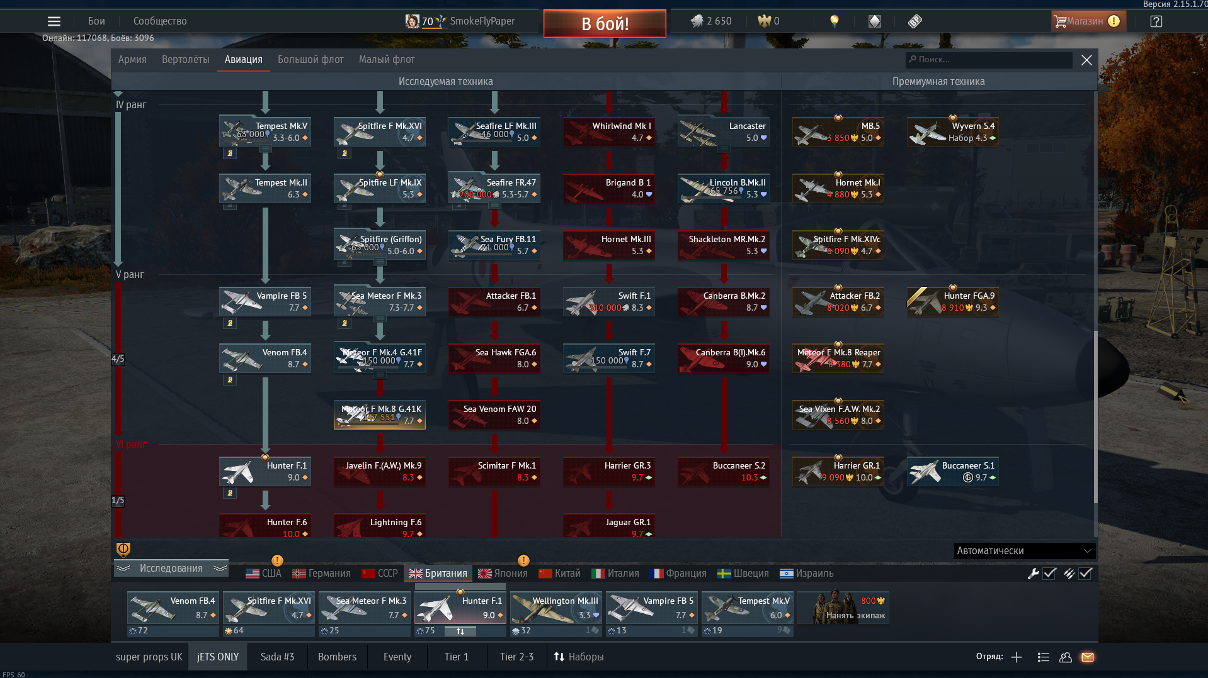Switch to the super props UK preset

pyautogui.click(x=149, y=657)
